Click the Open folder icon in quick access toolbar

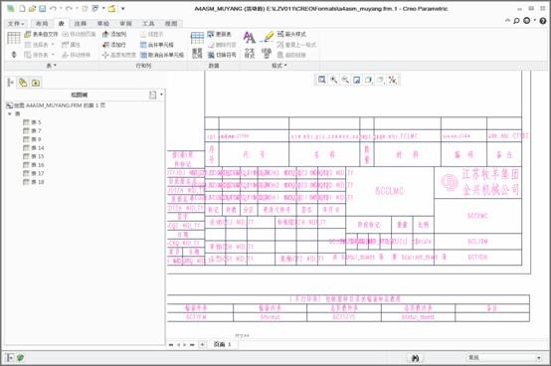point(32,8)
